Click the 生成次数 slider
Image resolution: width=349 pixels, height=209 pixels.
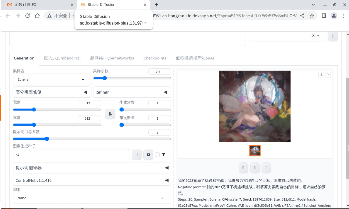[145, 110]
